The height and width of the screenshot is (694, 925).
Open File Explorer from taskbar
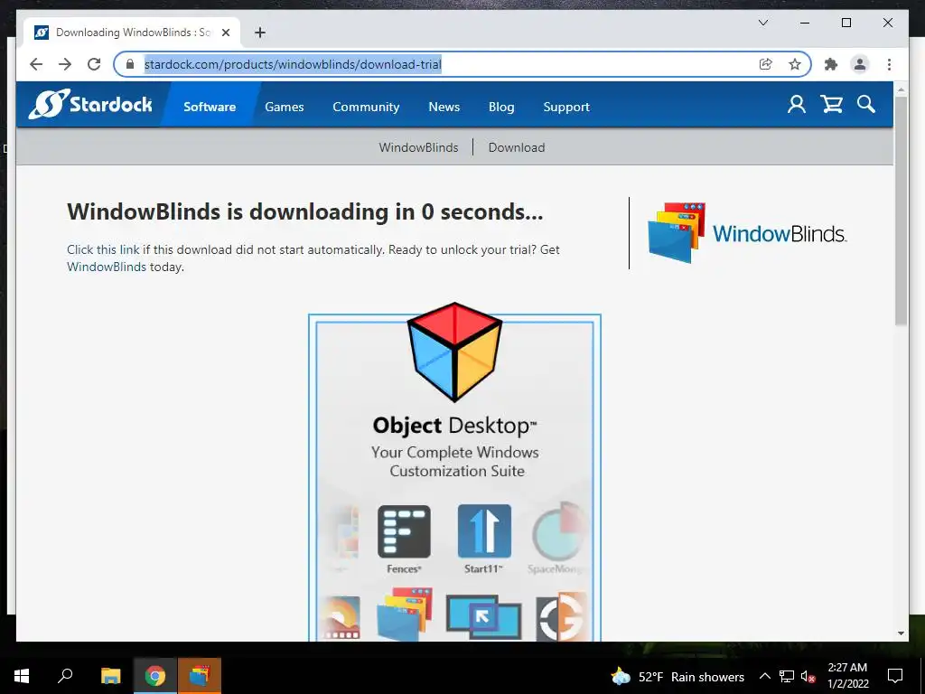pyautogui.click(x=110, y=676)
